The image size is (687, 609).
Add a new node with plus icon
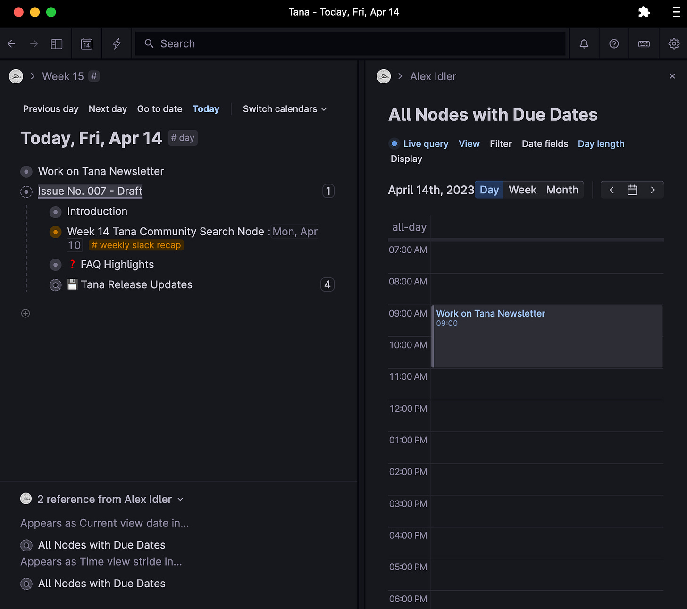click(x=25, y=314)
